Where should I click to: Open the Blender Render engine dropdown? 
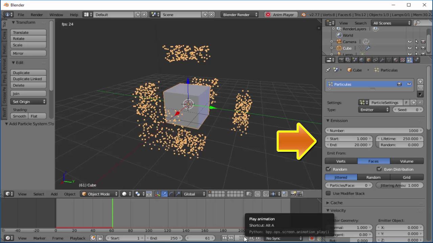240,15
